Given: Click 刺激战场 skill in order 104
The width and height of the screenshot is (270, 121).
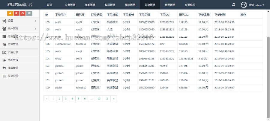Looking at the screenshot, I should pyautogui.click(x=112, y=59).
